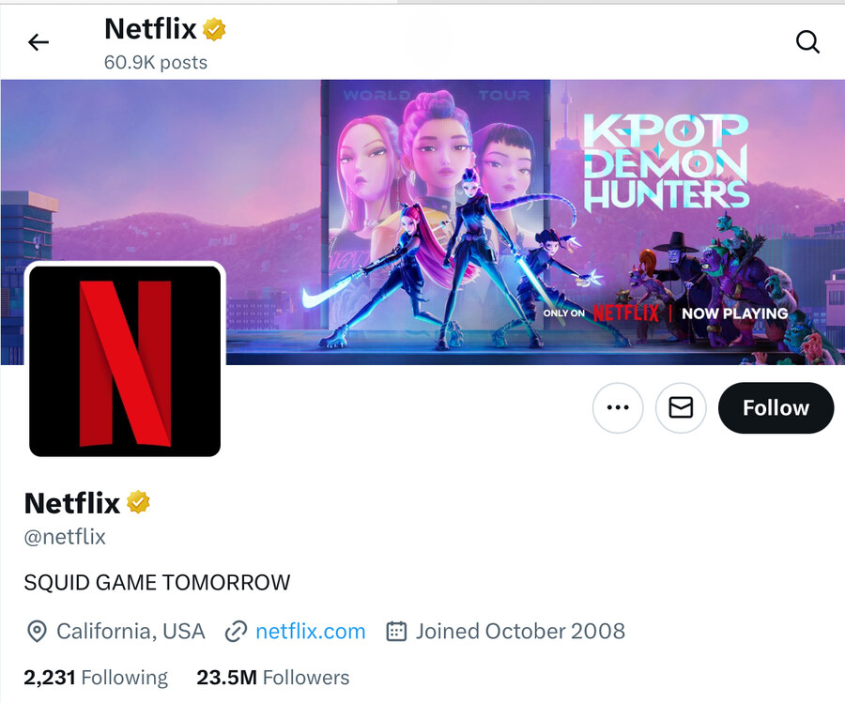This screenshot has height=703, width=845.
Task: Click the verified badge beside profile name
Action: [x=138, y=502]
